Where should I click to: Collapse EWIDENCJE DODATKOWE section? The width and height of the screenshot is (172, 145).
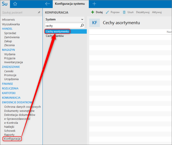pos(17,102)
